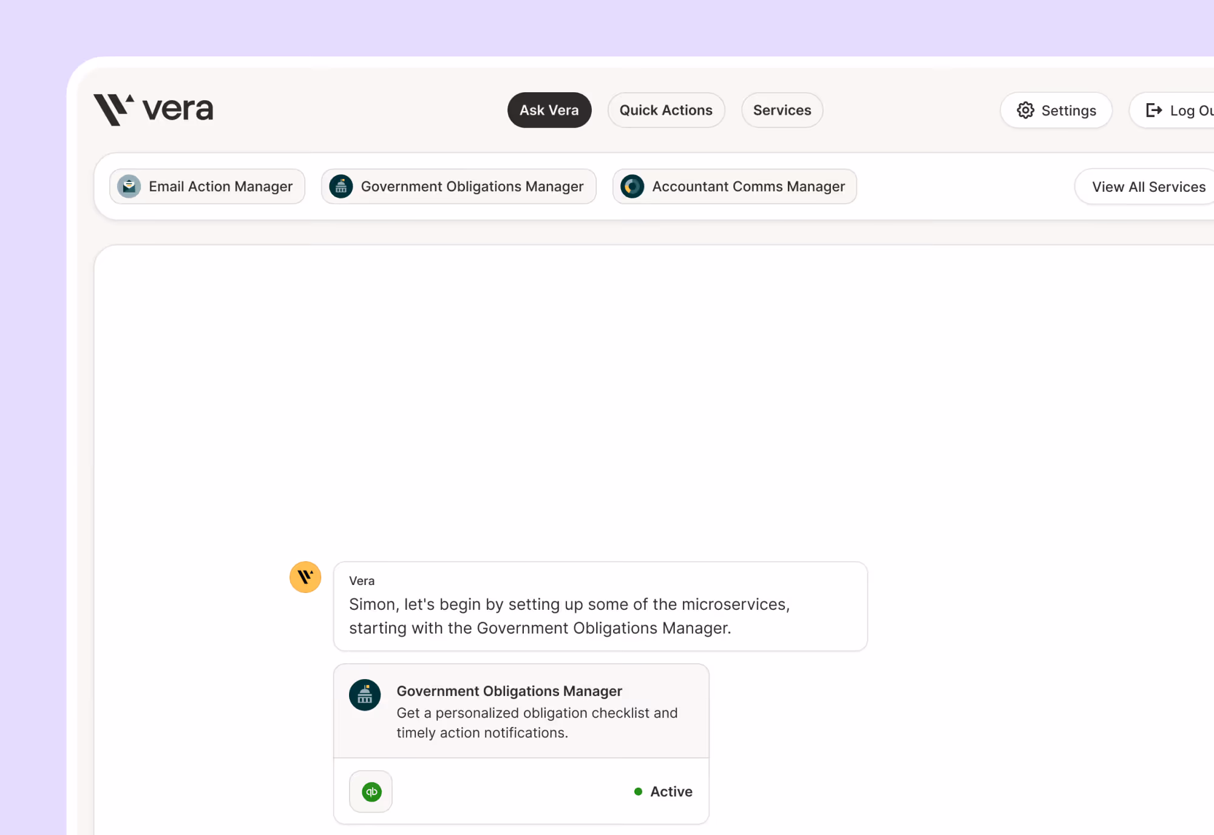Open the Ask Vera tab

pyautogui.click(x=549, y=110)
